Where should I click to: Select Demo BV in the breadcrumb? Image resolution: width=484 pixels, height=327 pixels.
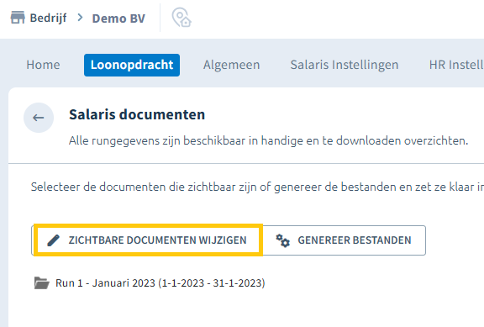118,18
